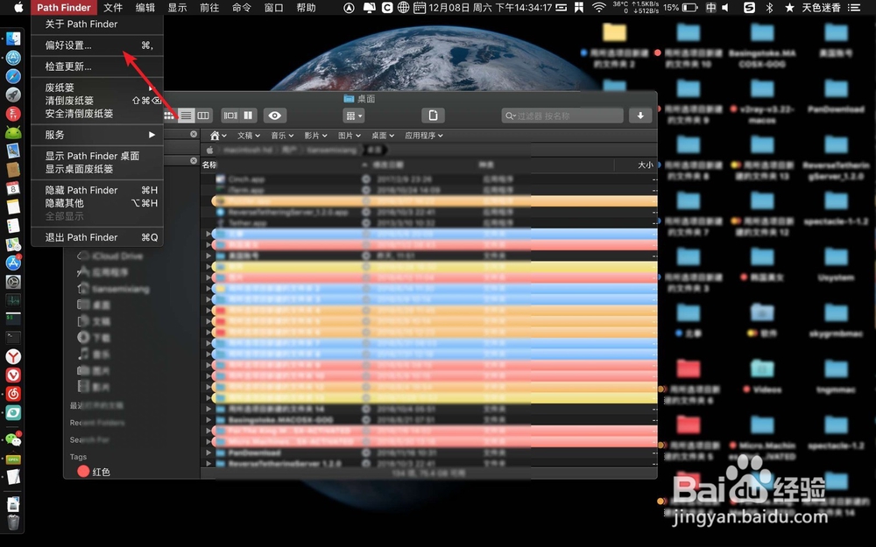
Task: Open the filter magnifier options dropdown
Action: 510,116
